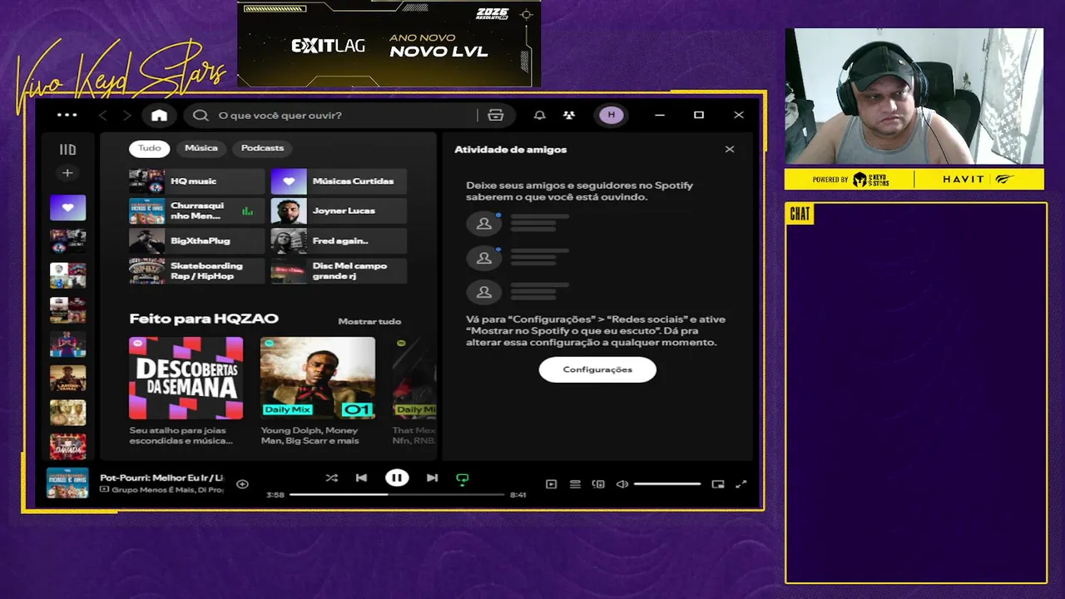The height and width of the screenshot is (599, 1065).
Task: Enter full screen player mode
Action: 741,484
